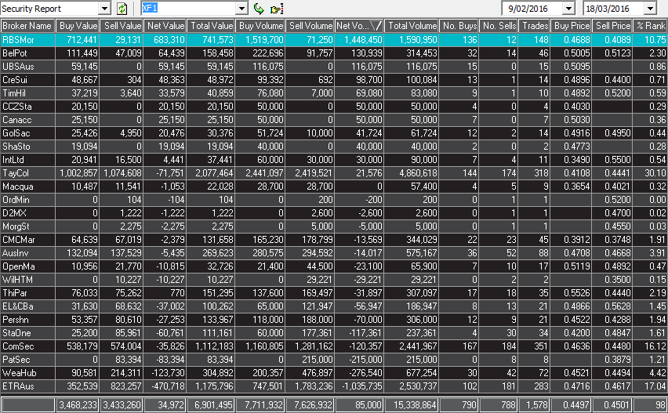Click the green curved arrow icon
This screenshot has height=413, width=668.
coord(259,9)
